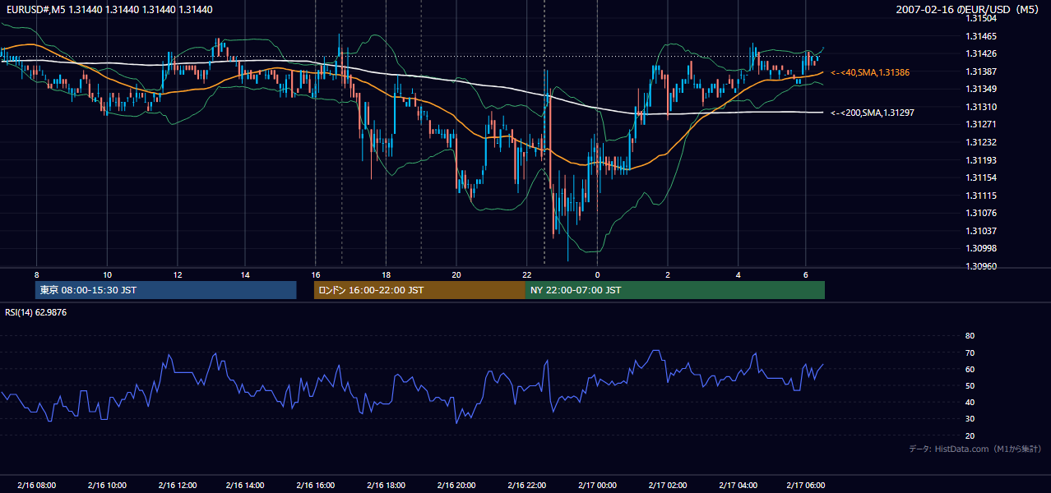Click price level 1.30960 on axis

(x=979, y=266)
